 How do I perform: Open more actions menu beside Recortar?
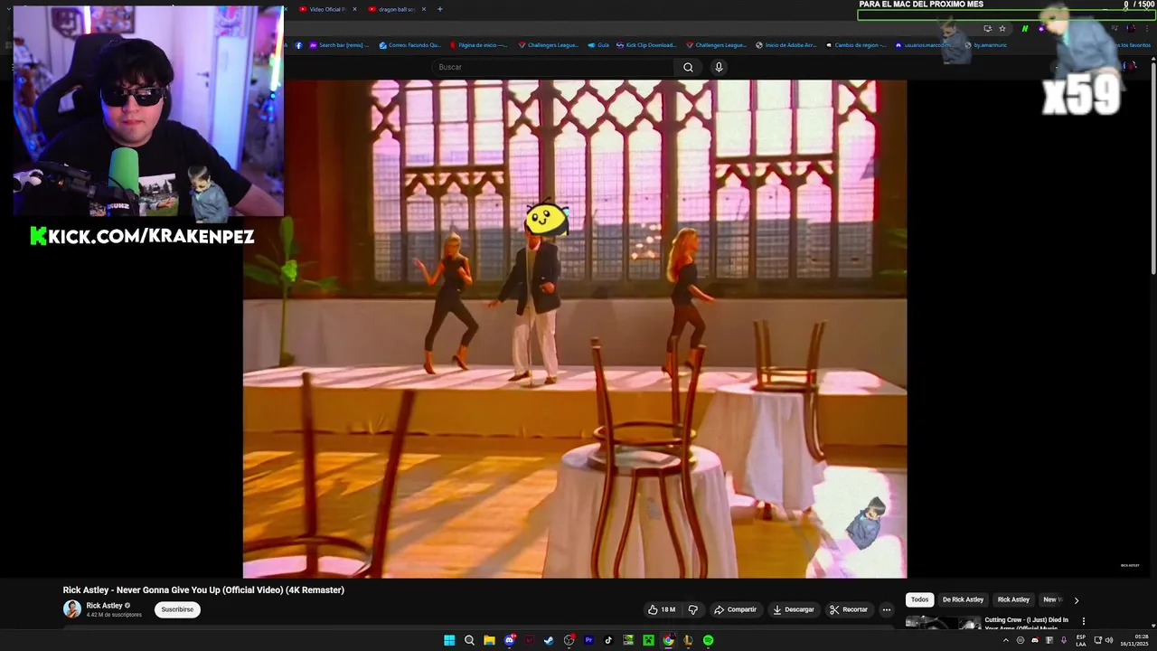tap(887, 609)
